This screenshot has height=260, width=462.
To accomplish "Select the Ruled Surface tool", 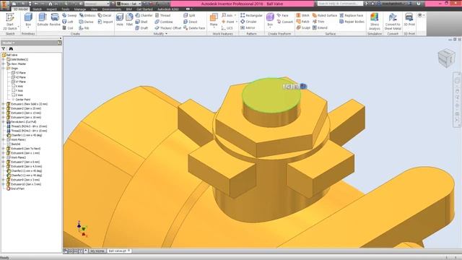I will click(324, 15).
